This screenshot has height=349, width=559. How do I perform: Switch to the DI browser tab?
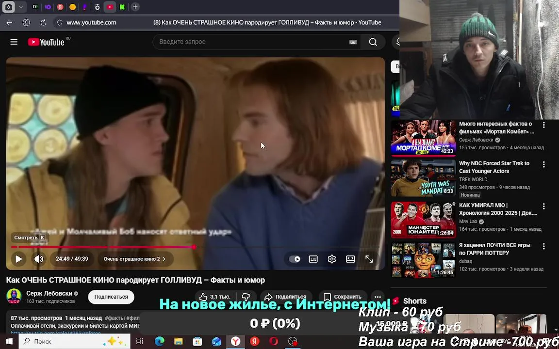35,7
